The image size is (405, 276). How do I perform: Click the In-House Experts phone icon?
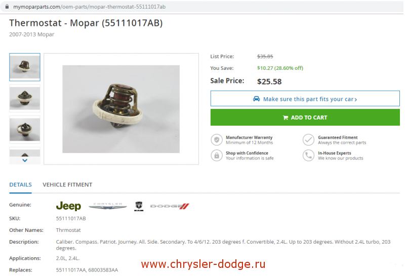(x=308, y=155)
